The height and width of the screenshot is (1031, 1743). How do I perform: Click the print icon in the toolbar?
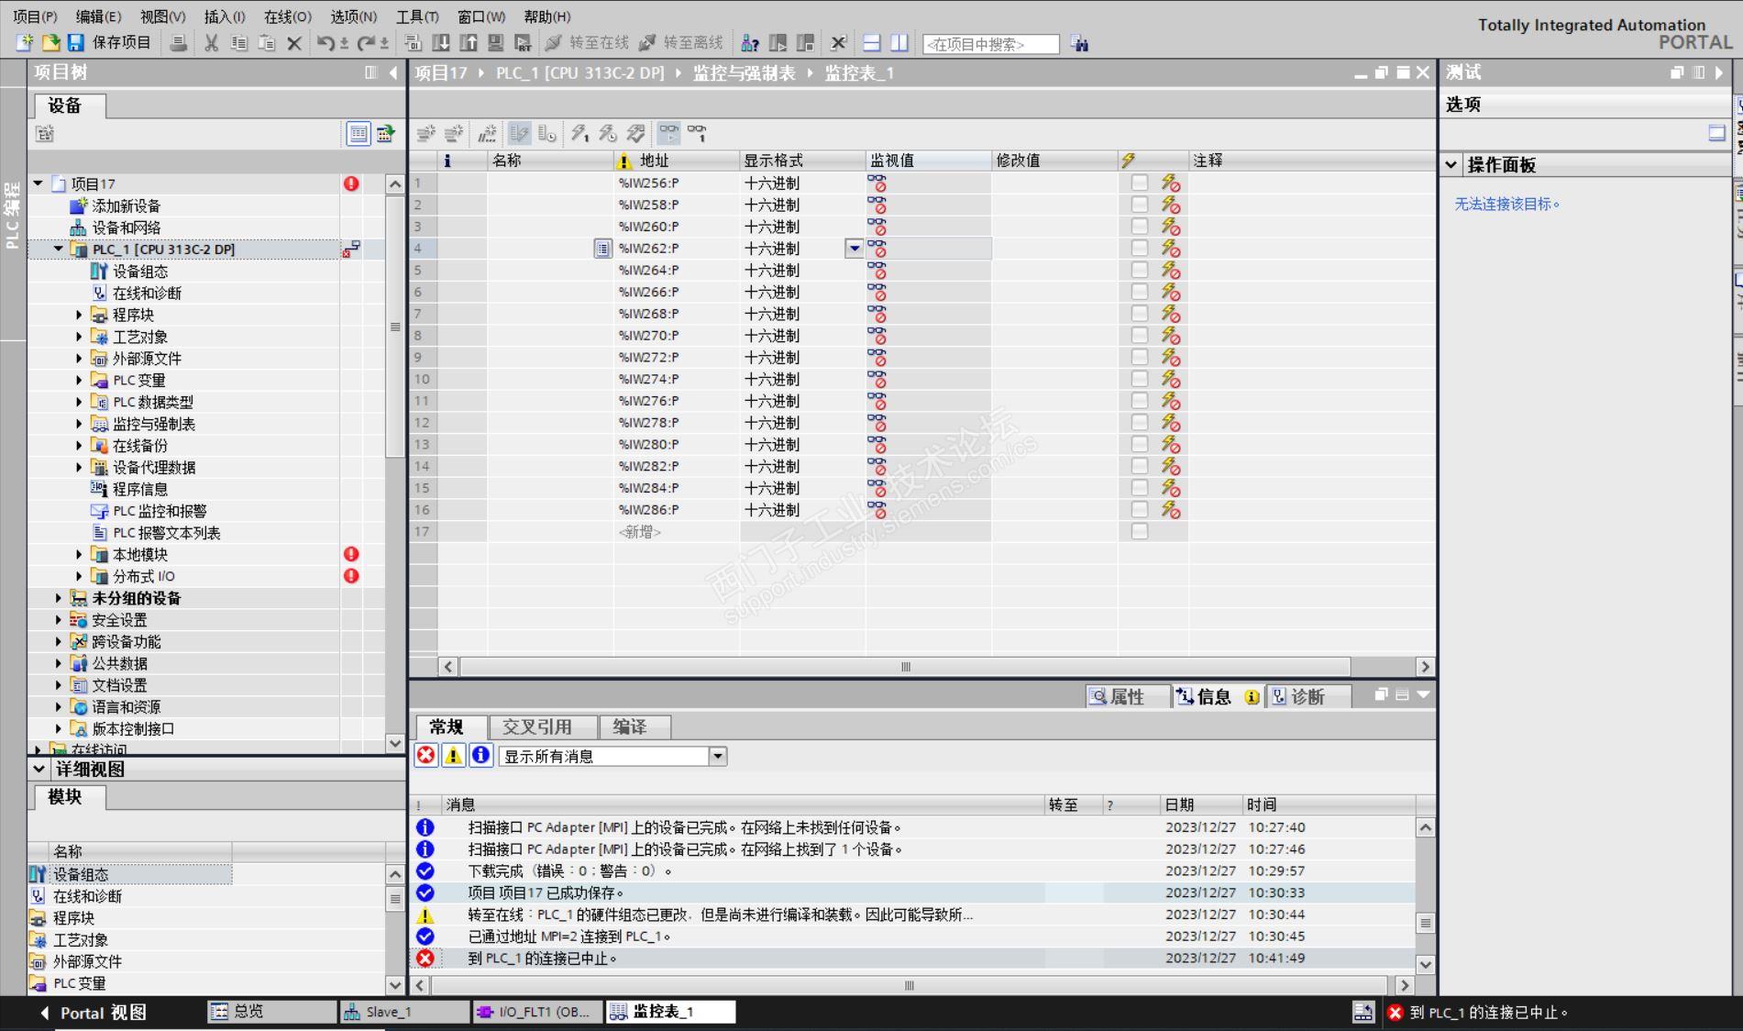179,43
